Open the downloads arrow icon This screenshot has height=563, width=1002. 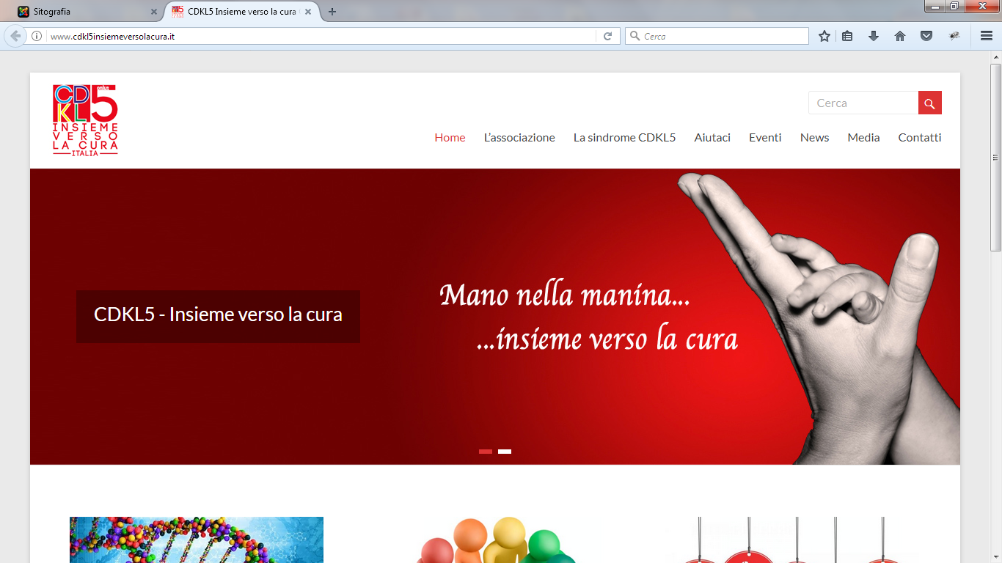click(873, 36)
